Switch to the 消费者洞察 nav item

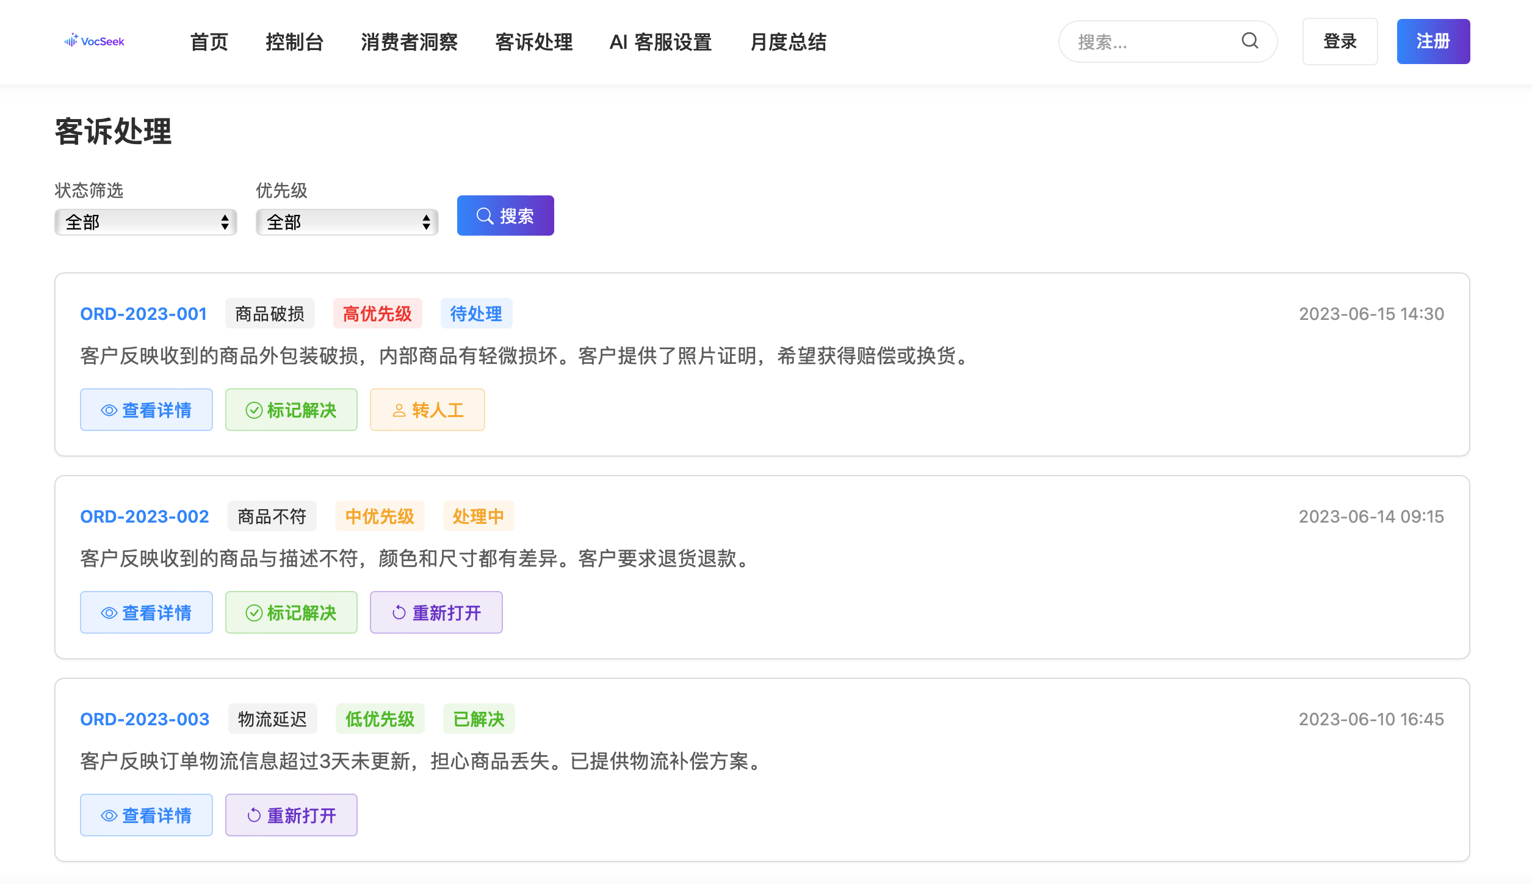pyautogui.click(x=410, y=42)
